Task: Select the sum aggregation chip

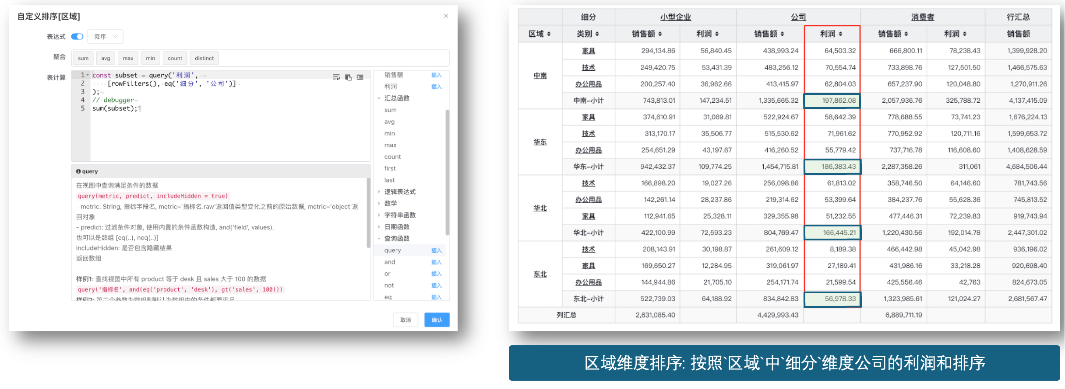Action: pyautogui.click(x=83, y=58)
